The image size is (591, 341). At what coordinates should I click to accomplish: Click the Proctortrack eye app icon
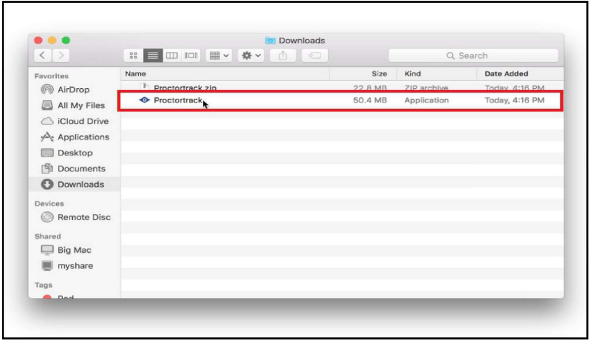click(x=144, y=100)
